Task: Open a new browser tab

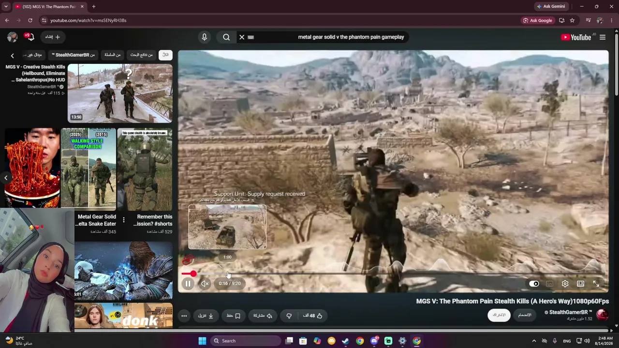Action: click(94, 7)
